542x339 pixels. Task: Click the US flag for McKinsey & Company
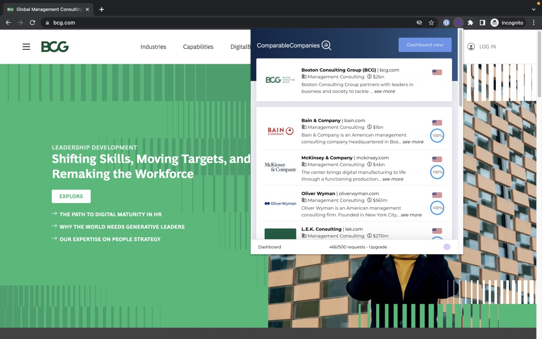(x=437, y=159)
